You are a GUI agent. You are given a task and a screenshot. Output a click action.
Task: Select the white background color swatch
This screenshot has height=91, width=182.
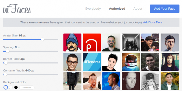pos(11,88)
